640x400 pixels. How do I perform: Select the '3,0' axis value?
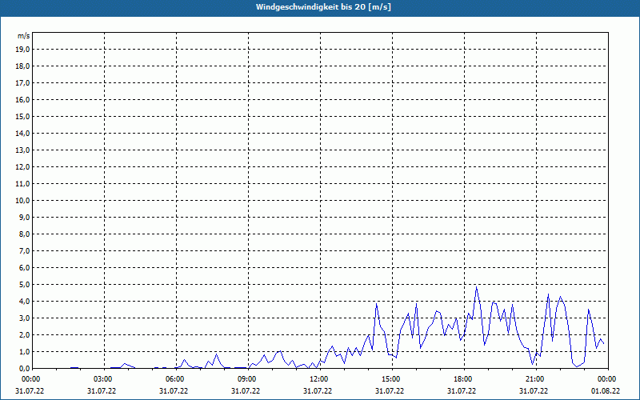(x=24, y=318)
